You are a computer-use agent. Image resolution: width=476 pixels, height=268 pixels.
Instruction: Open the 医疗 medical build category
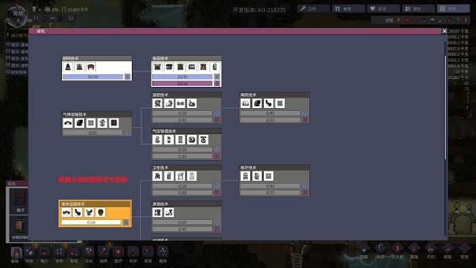pos(118,254)
